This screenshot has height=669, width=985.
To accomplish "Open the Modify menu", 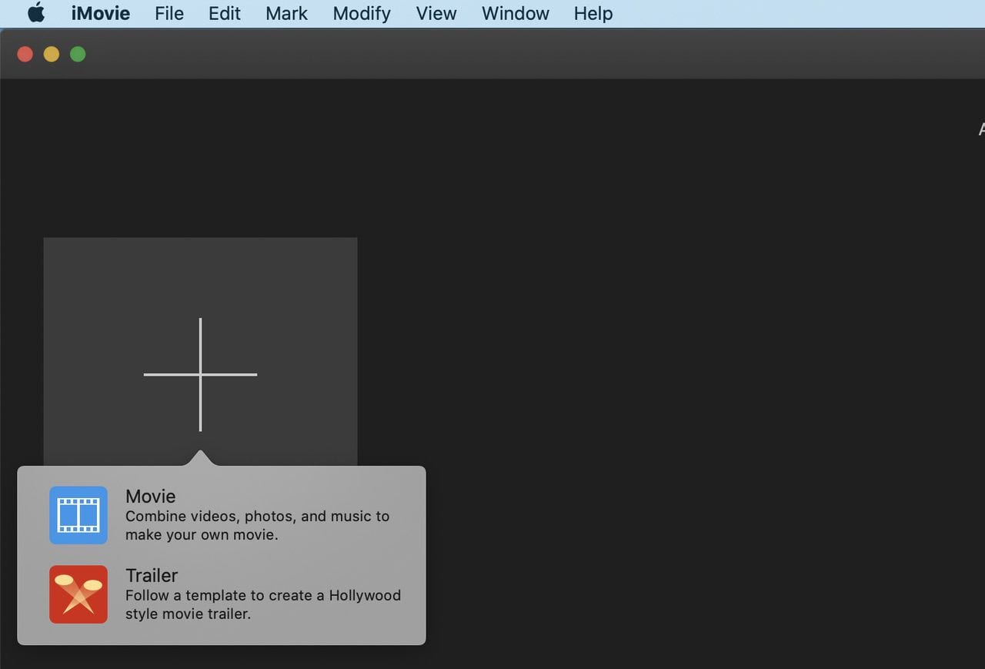I will (362, 13).
